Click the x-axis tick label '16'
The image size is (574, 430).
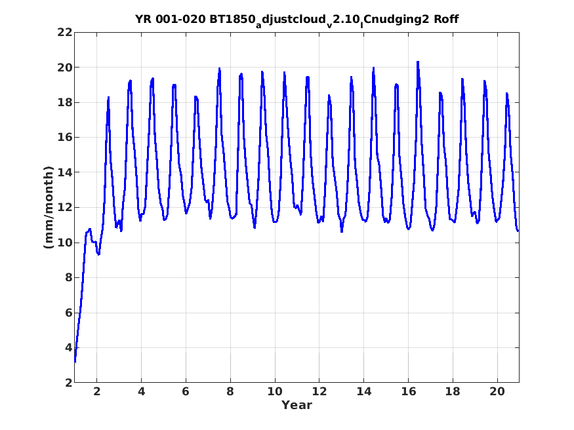coord(409,391)
